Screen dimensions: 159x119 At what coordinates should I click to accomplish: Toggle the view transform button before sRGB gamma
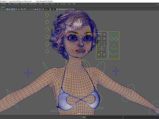(x=57, y=9)
